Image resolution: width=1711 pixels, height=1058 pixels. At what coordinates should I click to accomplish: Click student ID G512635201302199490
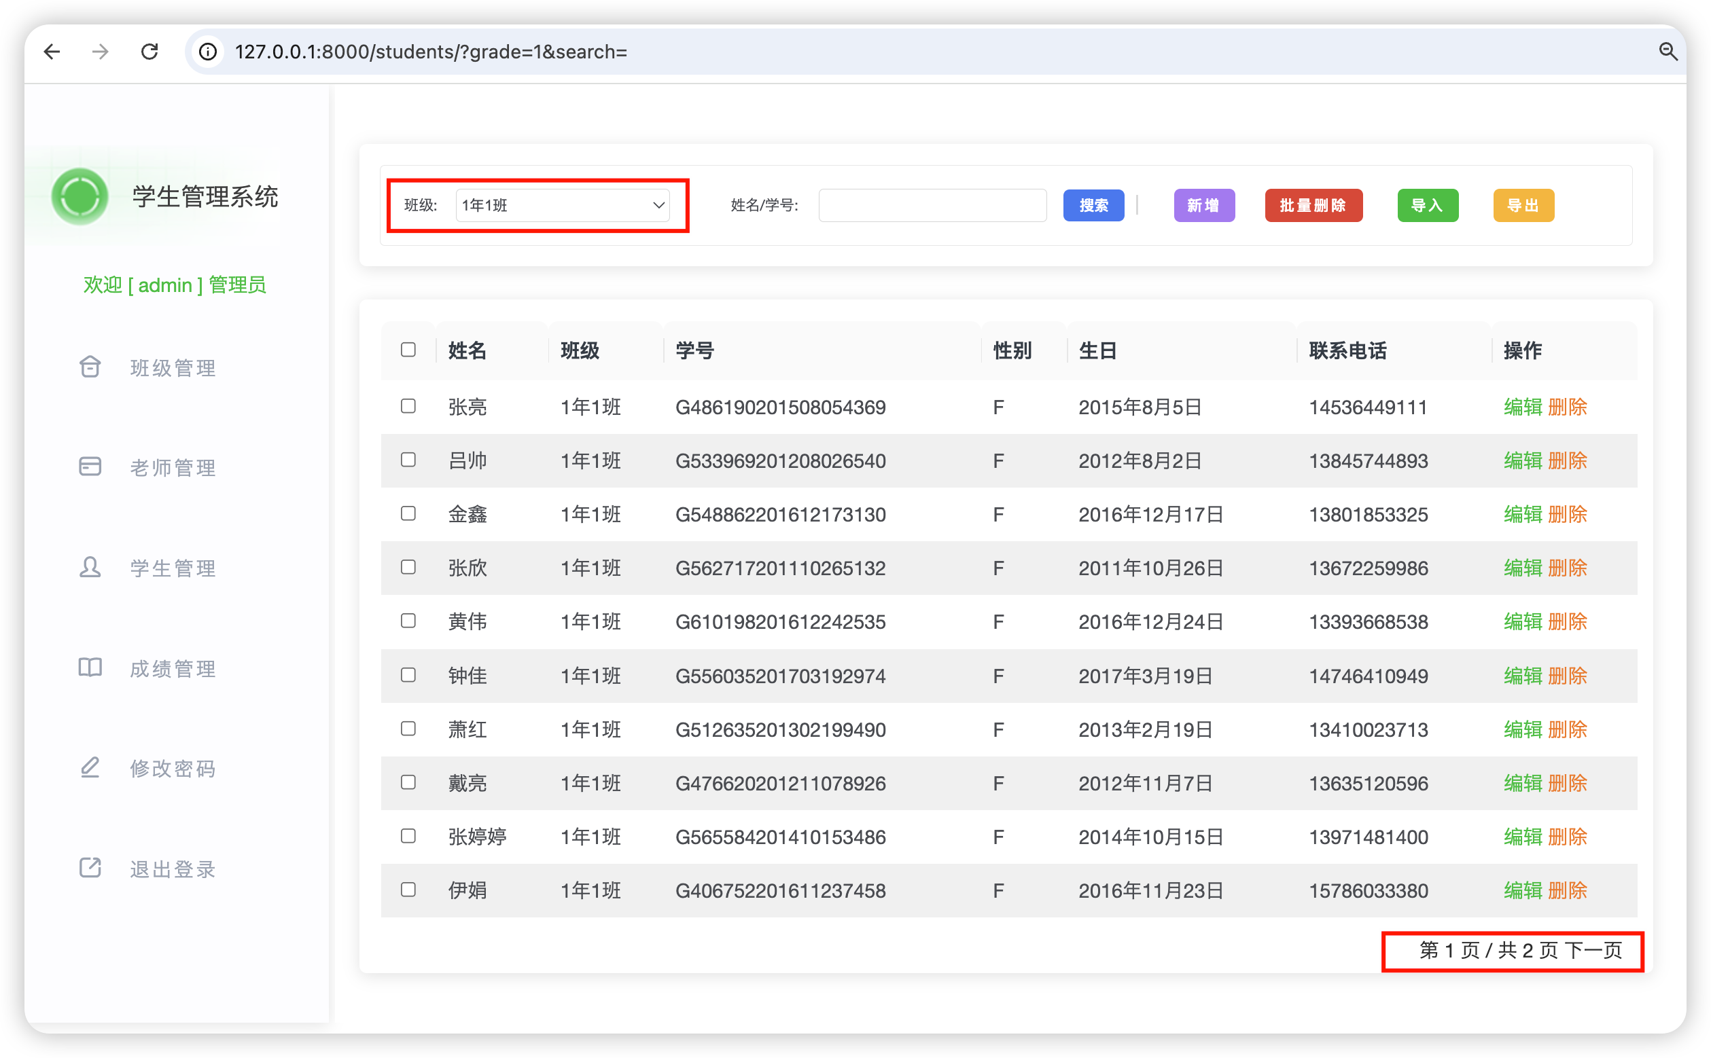(x=781, y=730)
